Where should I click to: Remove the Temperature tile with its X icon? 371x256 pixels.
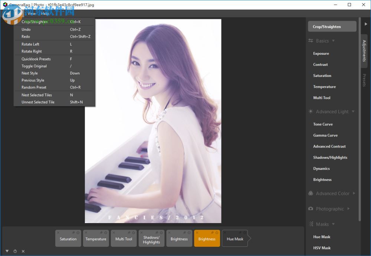(x=86, y=232)
